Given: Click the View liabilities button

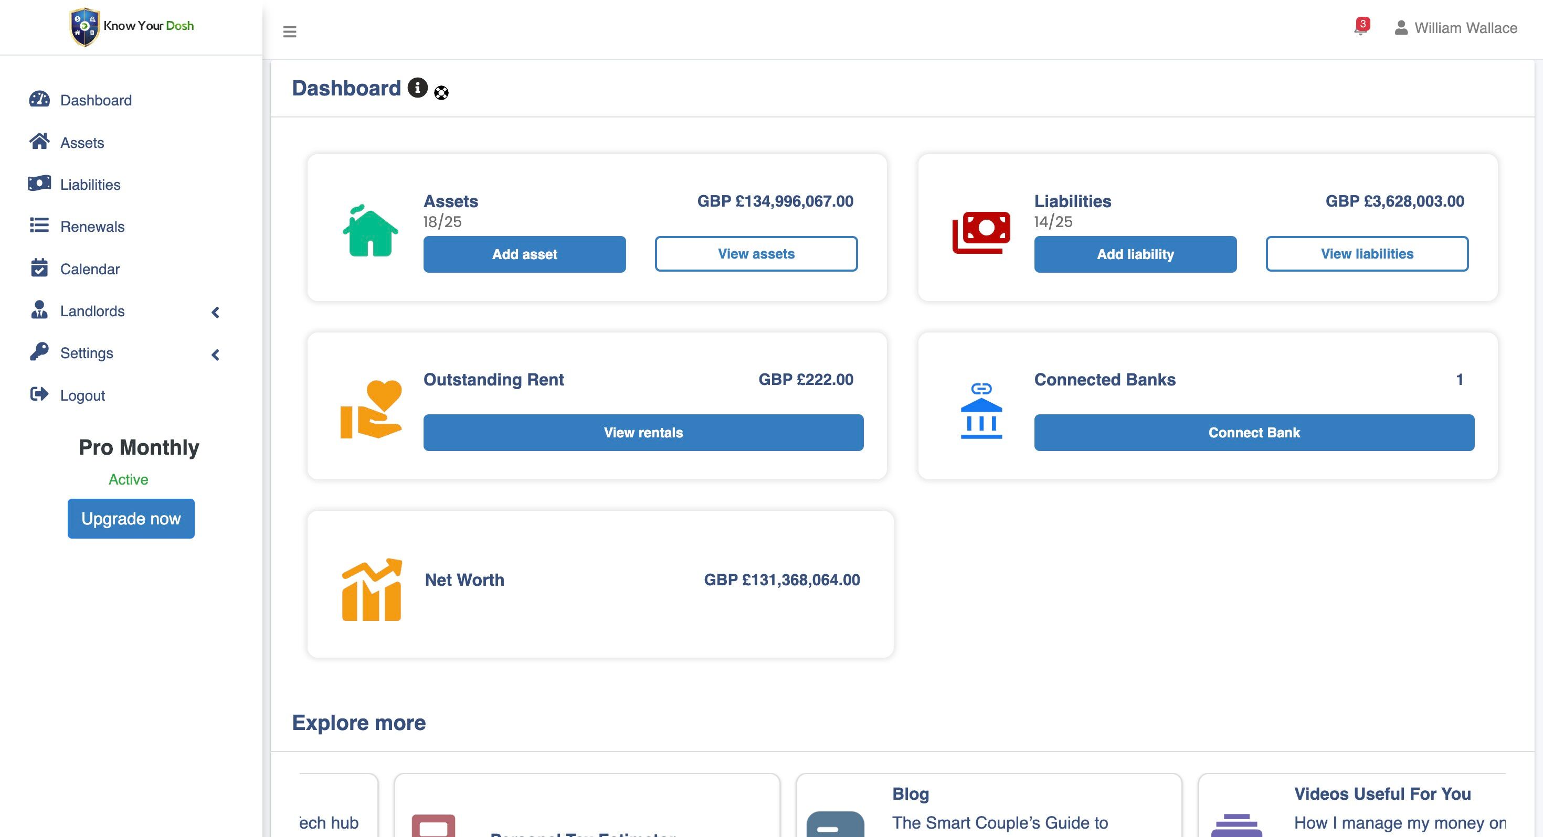Looking at the screenshot, I should pyautogui.click(x=1366, y=254).
